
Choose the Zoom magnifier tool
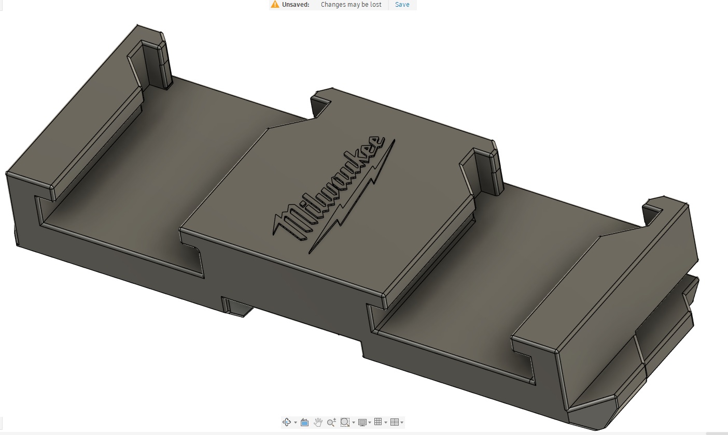tap(332, 423)
